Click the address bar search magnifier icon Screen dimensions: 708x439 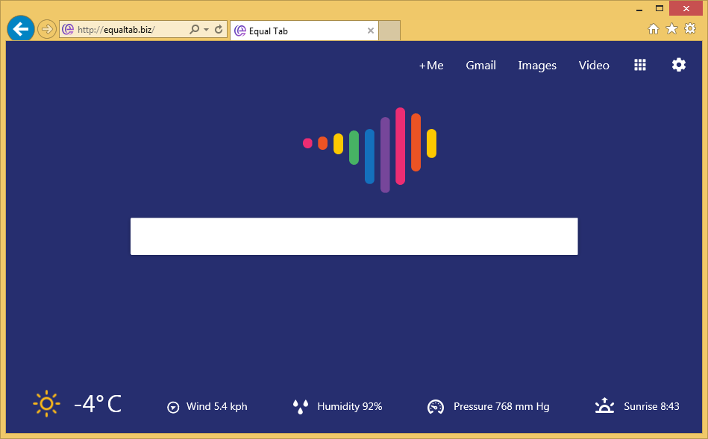[x=194, y=30]
